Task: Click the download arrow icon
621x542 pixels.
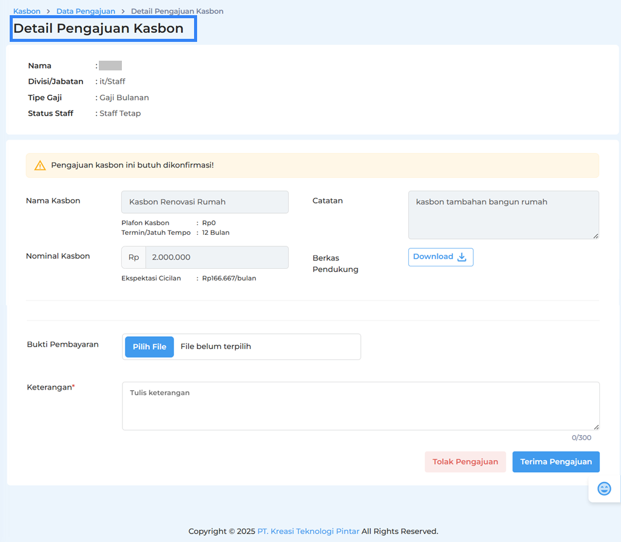Action: point(462,257)
